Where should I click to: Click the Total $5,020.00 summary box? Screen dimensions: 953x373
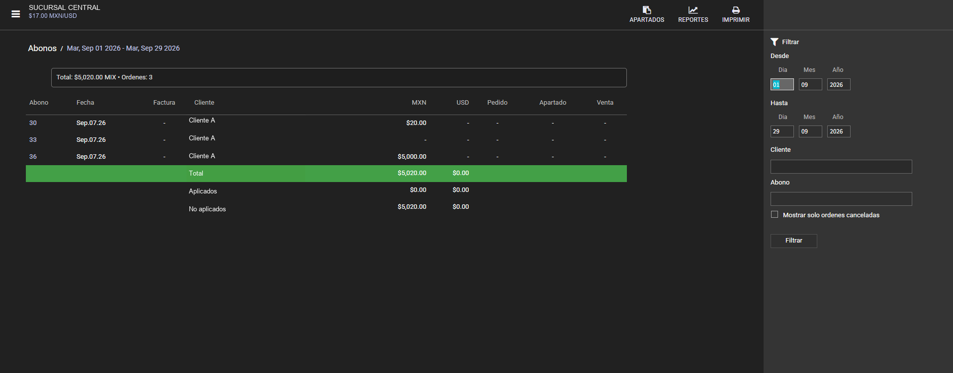click(339, 77)
